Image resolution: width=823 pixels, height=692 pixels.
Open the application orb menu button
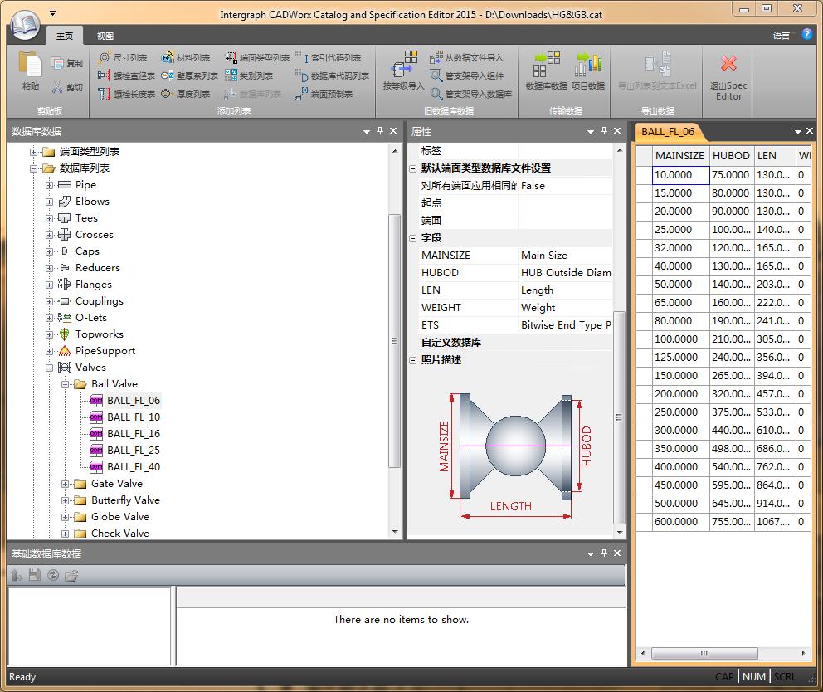tap(25, 25)
